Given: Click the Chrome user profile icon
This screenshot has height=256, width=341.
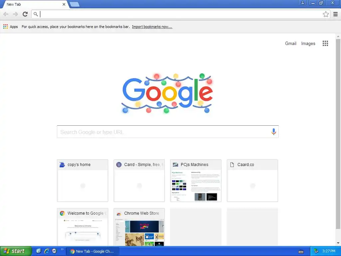Looking at the screenshot, I should [302, 3].
